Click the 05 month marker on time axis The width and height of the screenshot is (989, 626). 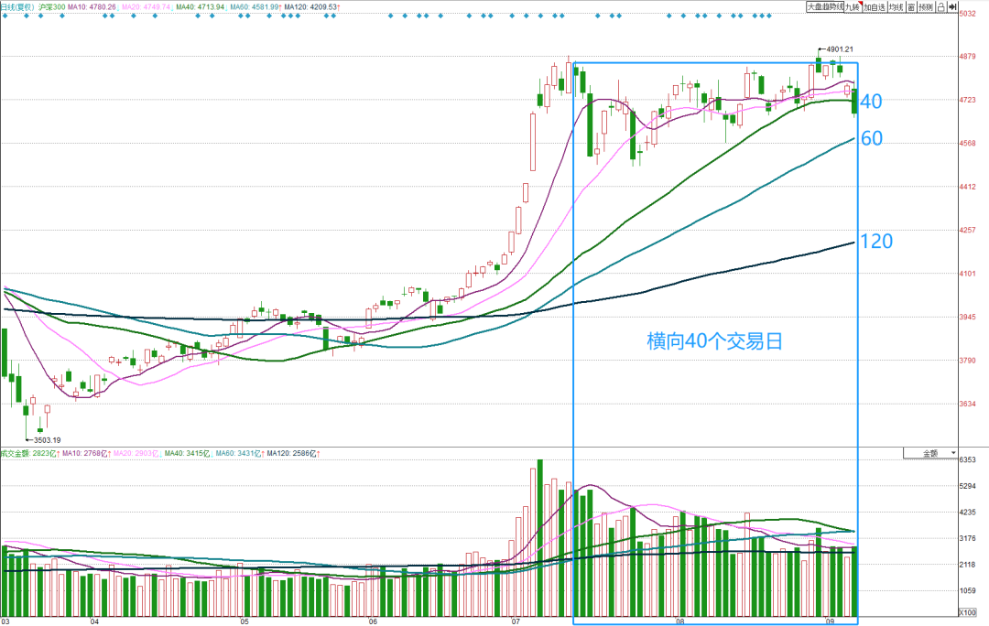point(245,621)
